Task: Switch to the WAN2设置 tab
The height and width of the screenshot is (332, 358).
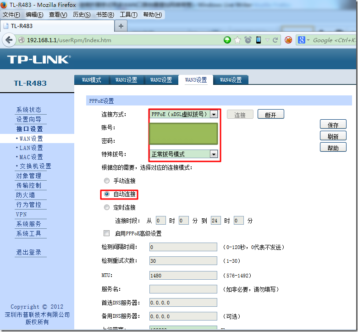Action: click(x=161, y=80)
